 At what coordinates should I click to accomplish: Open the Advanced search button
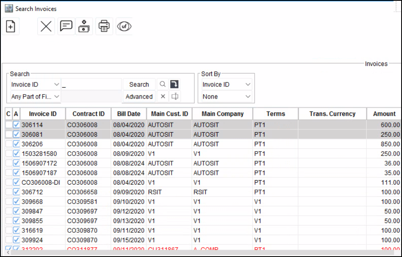point(139,97)
